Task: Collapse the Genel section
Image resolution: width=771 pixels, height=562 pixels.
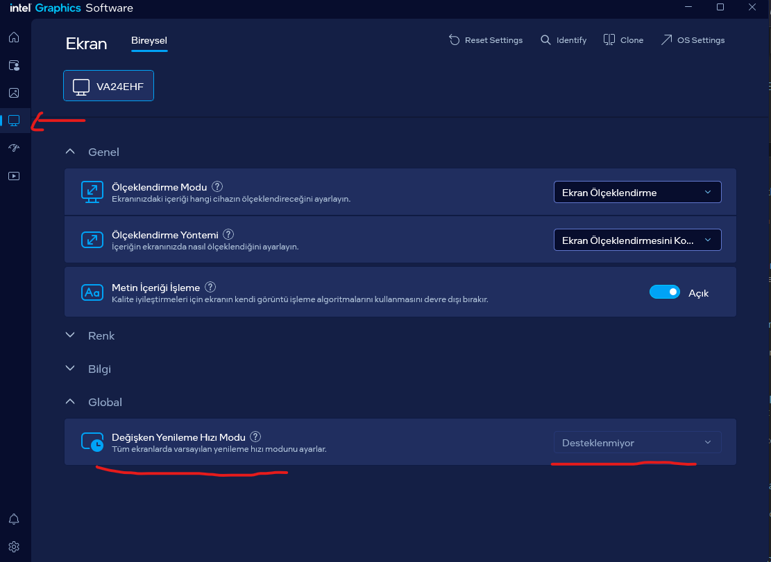Action: [70, 152]
